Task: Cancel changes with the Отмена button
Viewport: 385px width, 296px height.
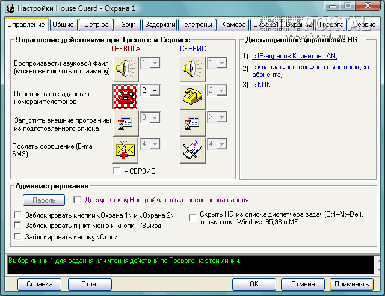Action: pos(303,284)
